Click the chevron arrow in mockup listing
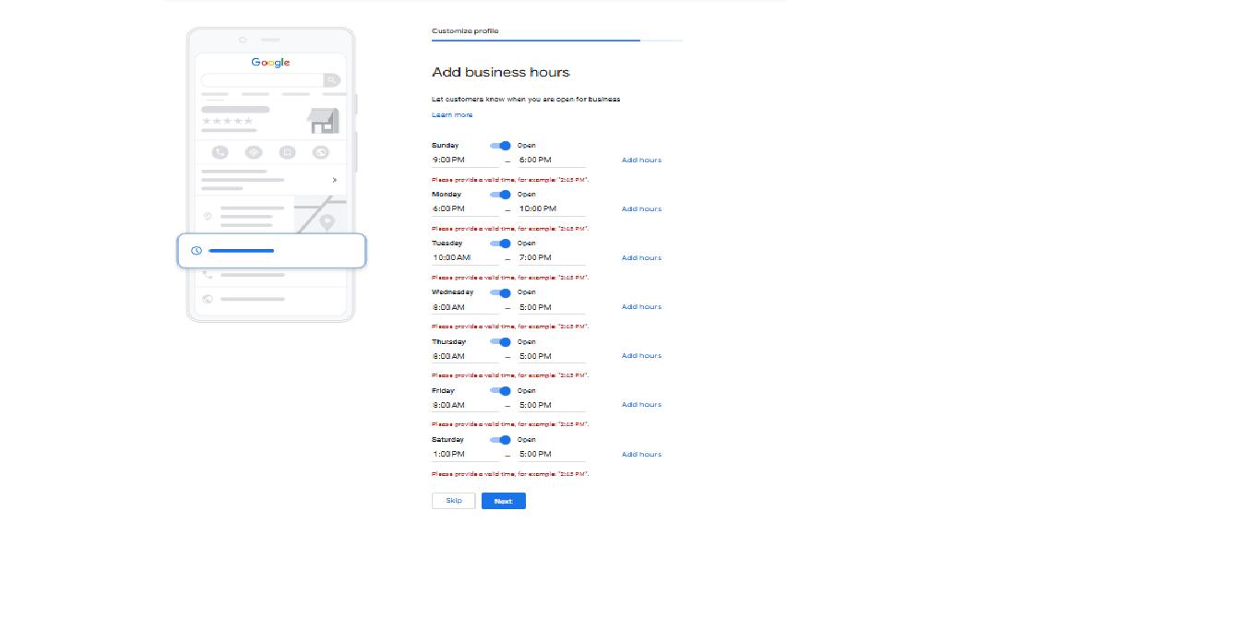The width and height of the screenshot is (1252, 618). (x=334, y=180)
